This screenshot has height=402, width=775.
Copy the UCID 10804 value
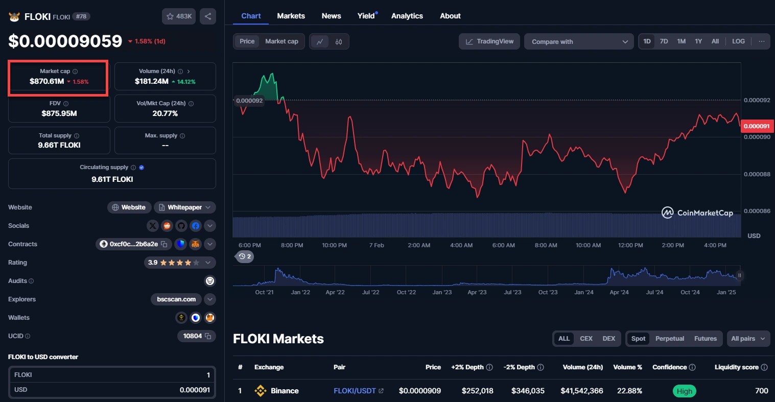click(x=208, y=336)
